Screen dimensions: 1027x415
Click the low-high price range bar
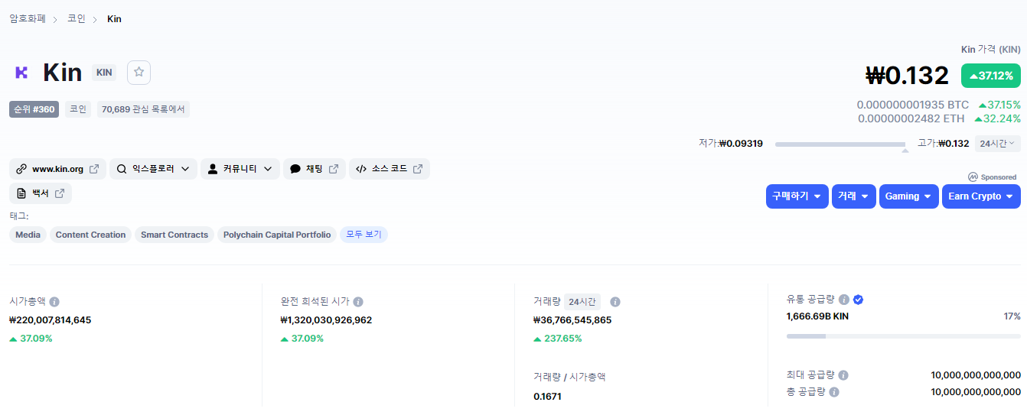[840, 144]
